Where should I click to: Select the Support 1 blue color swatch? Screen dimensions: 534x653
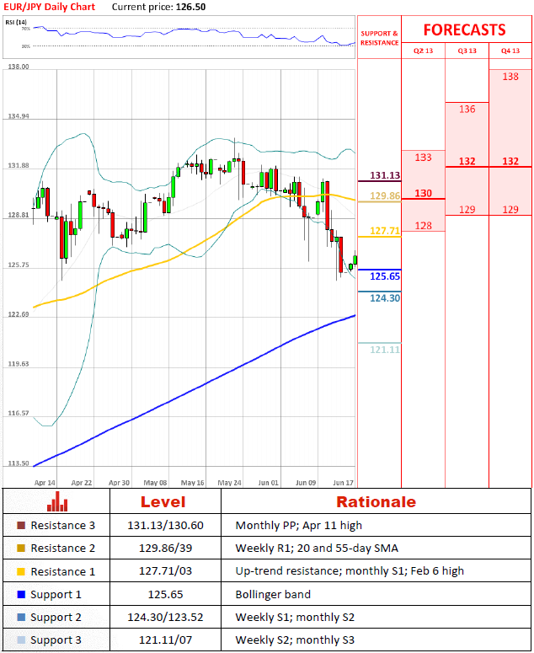pos(21,594)
